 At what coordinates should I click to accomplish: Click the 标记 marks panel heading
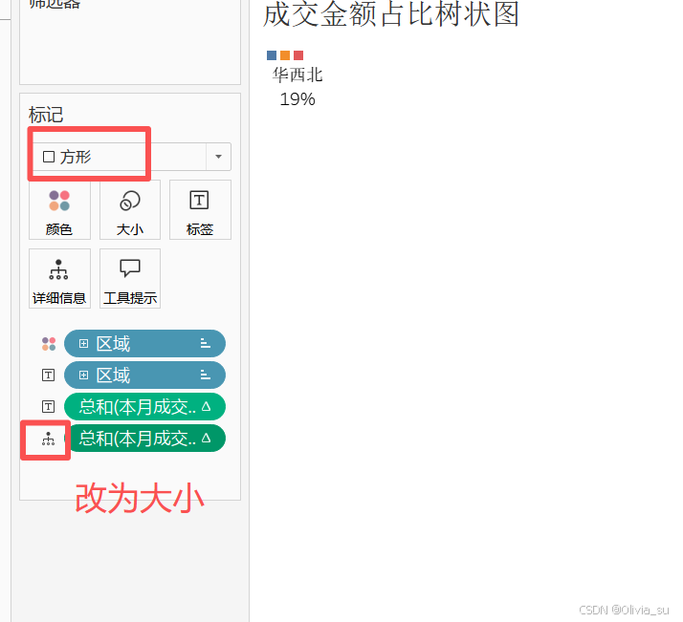coord(46,115)
